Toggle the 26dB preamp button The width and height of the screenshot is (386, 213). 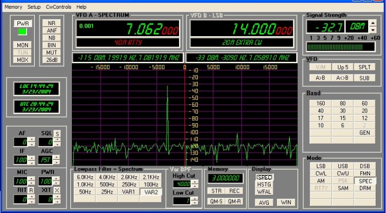point(52,60)
